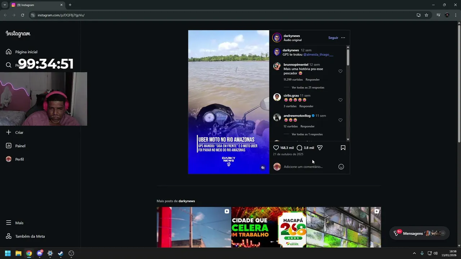Reply to brunnopimentel's comment

[x=313, y=79]
